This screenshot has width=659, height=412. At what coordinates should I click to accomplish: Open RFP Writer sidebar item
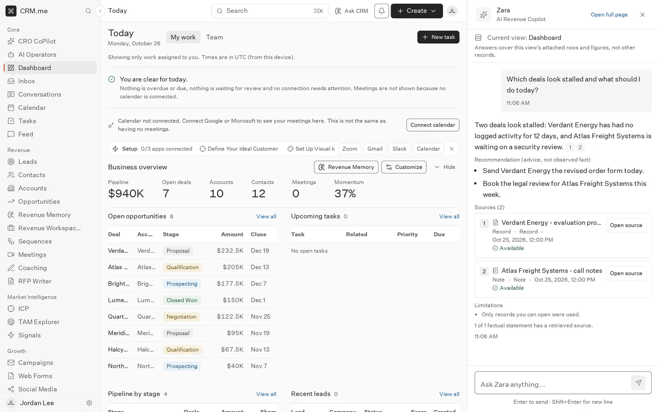[x=50, y=281]
